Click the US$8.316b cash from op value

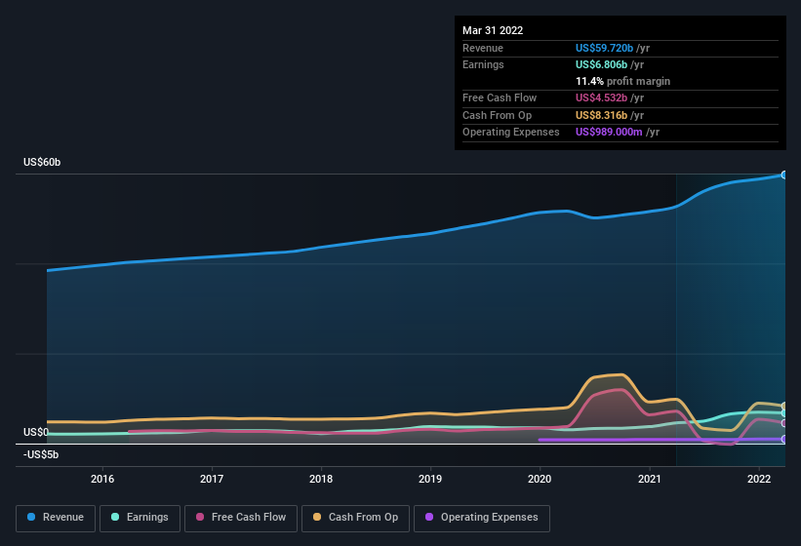click(601, 115)
